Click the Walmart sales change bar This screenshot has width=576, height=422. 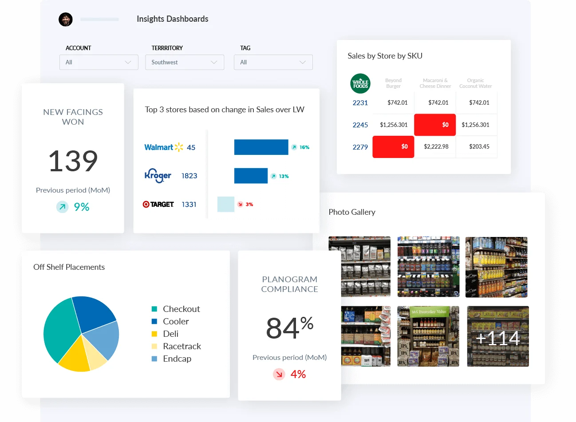(261, 147)
